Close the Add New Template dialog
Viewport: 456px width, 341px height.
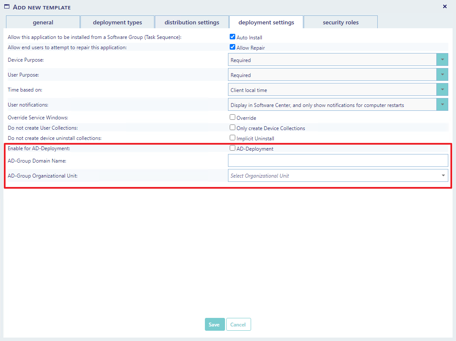point(445,6)
